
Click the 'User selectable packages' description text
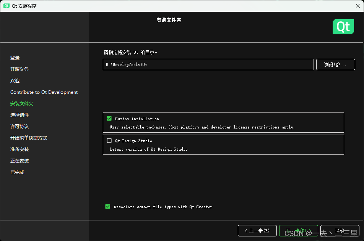pos(202,127)
